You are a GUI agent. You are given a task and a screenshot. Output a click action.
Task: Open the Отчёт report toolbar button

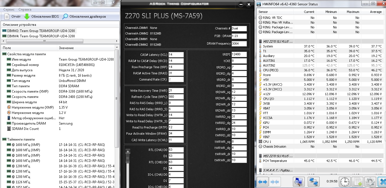pyautogui.click(x=13, y=17)
